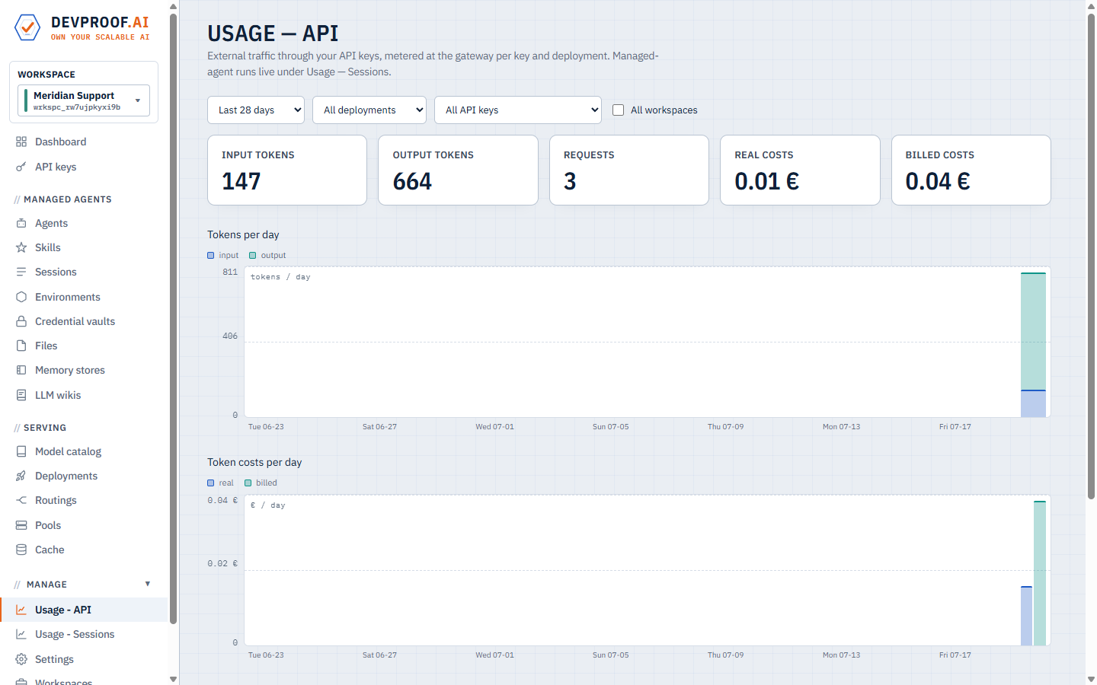This screenshot has width=1097, height=685.
Task: Click the billed costs bar in chart
Action: click(x=1040, y=573)
